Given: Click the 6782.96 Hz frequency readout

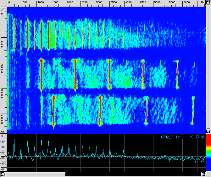Looking at the screenshot, I should pos(170,137).
